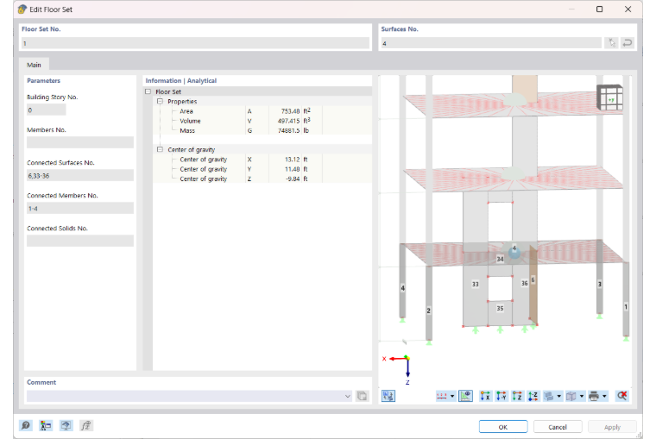Click the select surfaces picker icon

pyautogui.click(x=612, y=42)
